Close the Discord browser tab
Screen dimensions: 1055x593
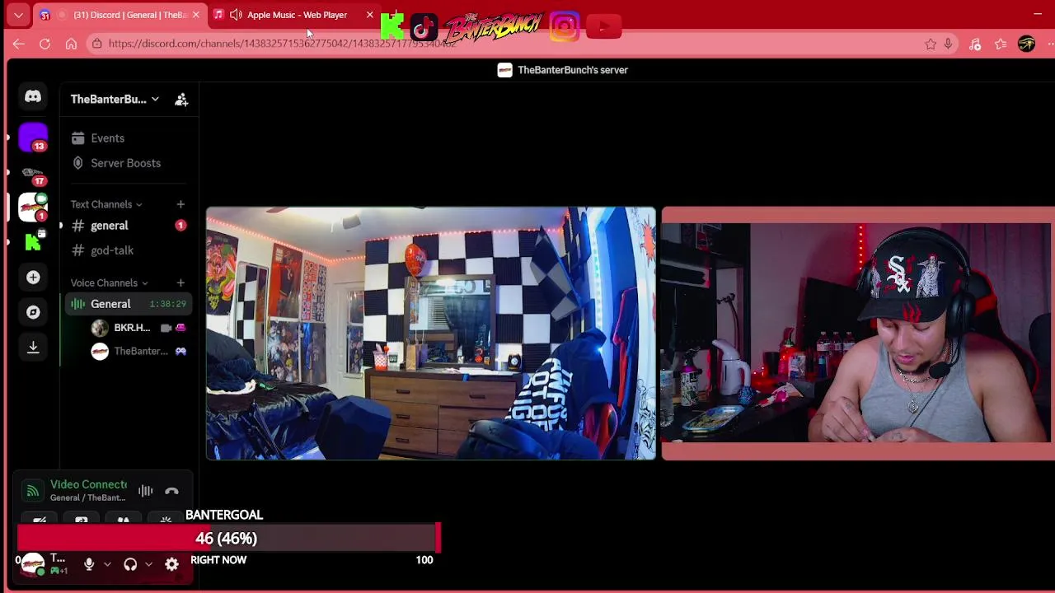coord(195,15)
